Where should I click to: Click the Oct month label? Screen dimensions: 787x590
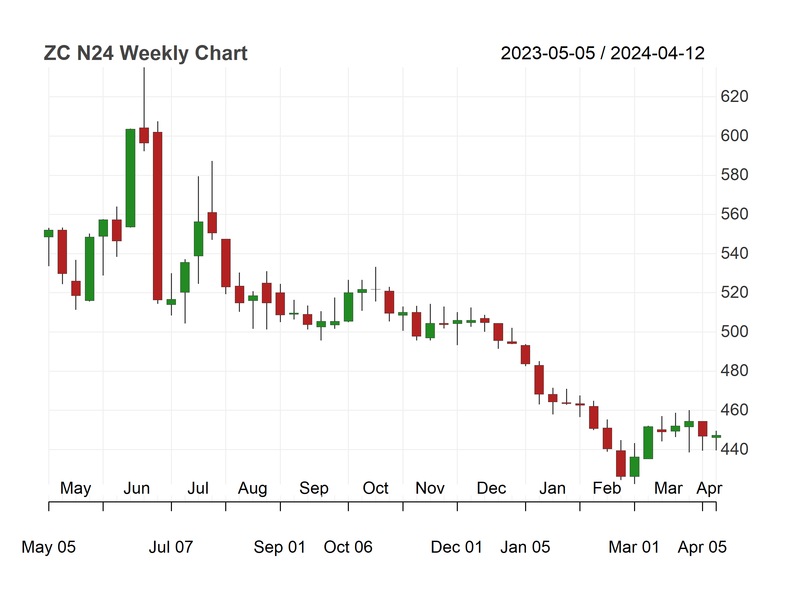(x=376, y=488)
